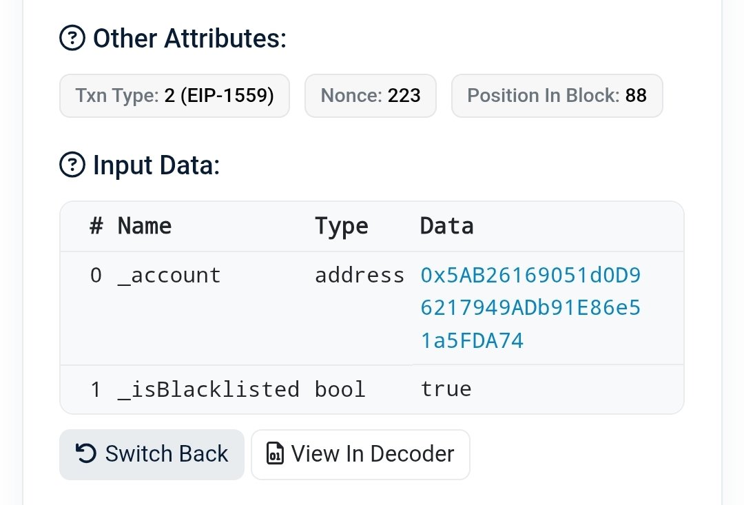Click the help icon beside Input Data
Viewport: 744px width, 505px height.
pyautogui.click(x=72, y=165)
